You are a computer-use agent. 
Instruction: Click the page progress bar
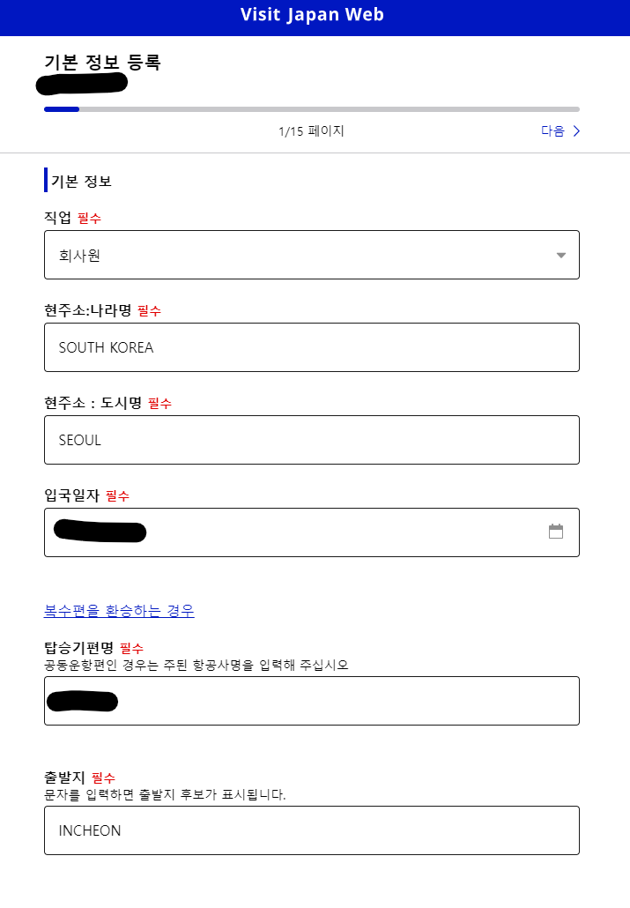[x=311, y=109]
